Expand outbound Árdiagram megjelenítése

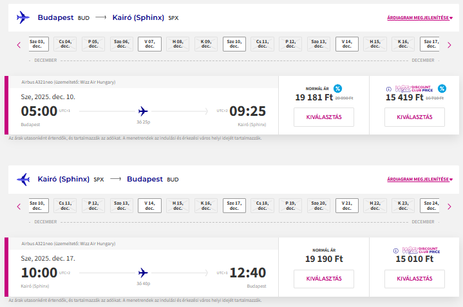(x=420, y=18)
